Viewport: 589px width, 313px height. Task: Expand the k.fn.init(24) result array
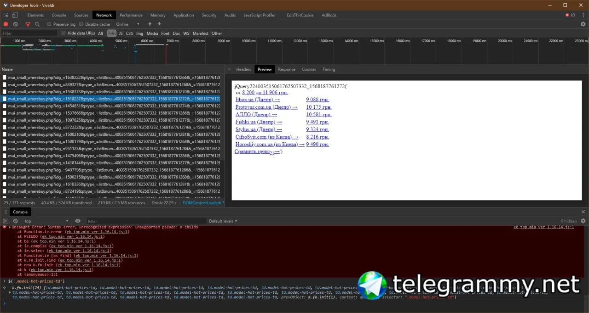tap(10, 292)
